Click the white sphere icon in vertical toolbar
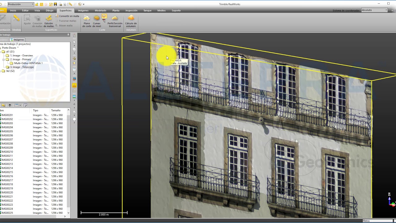Viewport: 396px width, 223px height. [x=74, y=119]
